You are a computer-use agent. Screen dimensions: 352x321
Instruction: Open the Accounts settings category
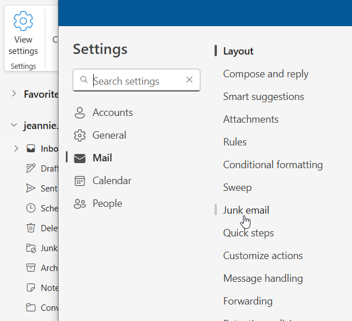click(112, 112)
